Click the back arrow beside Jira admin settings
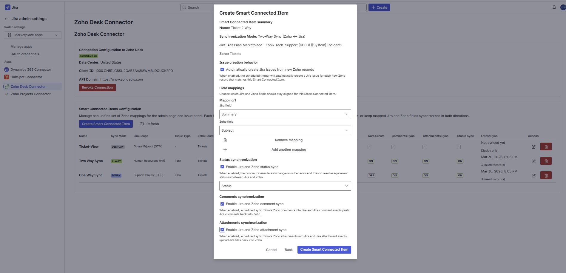This screenshot has height=273, width=566. coord(6,18)
